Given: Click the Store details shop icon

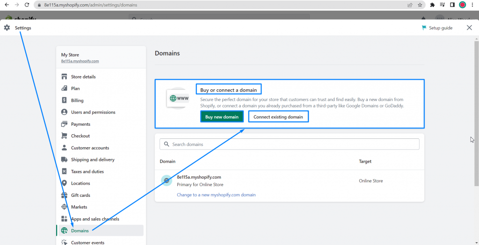Looking at the screenshot, I should tap(64, 77).
